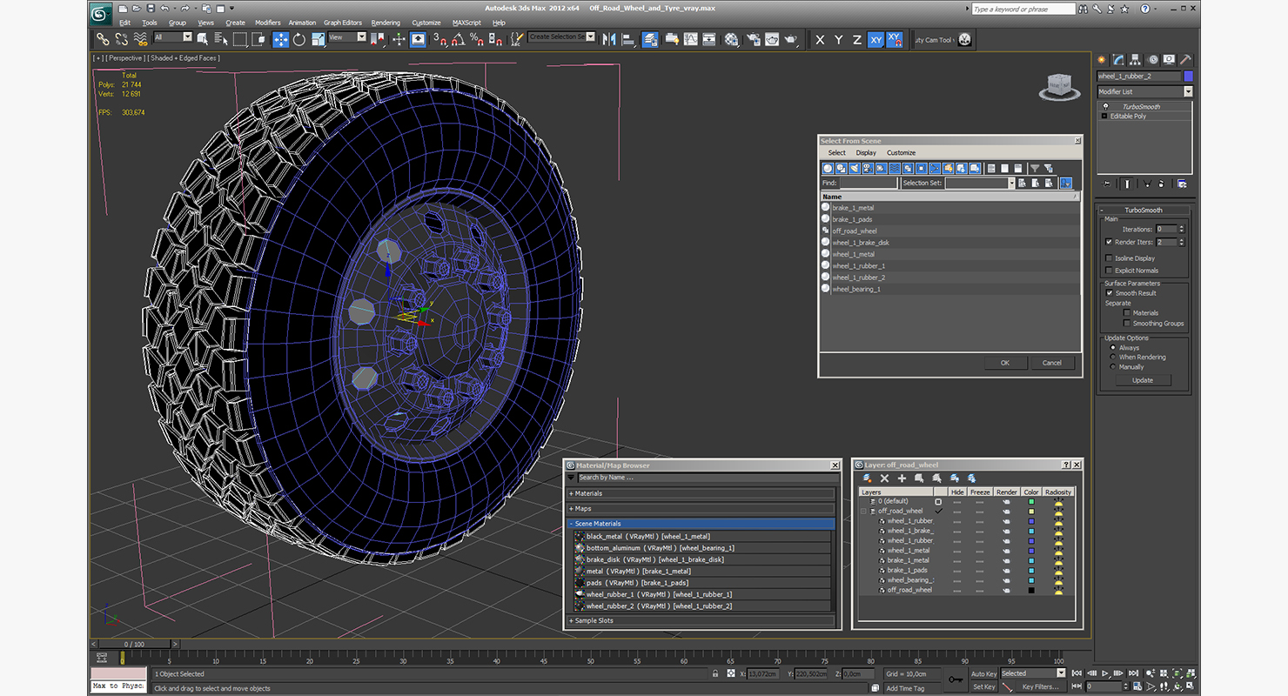Click the Key Filters button
This screenshot has width=1288, height=696.
click(x=1041, y=686)
